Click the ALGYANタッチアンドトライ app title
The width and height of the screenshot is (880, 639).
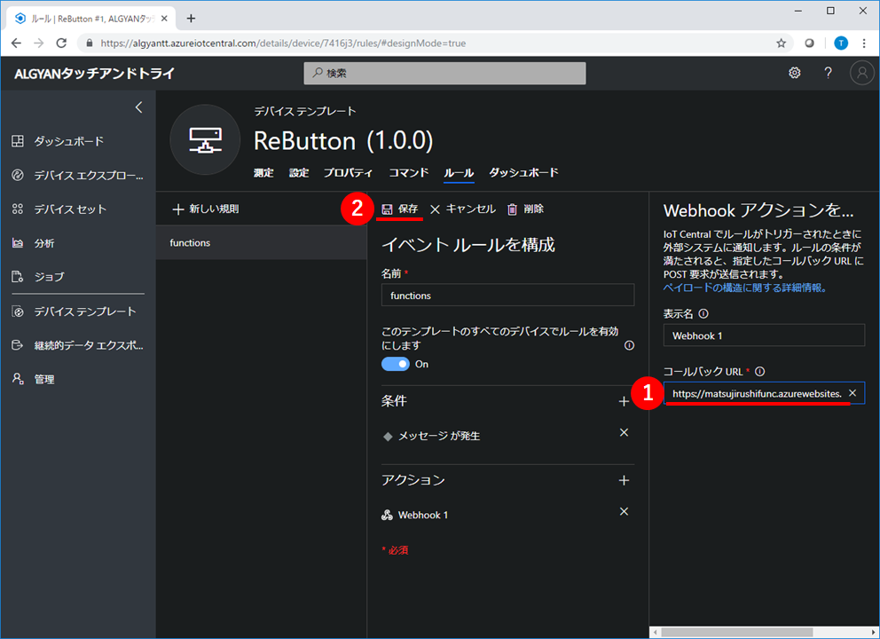click(x=94, y=74)
